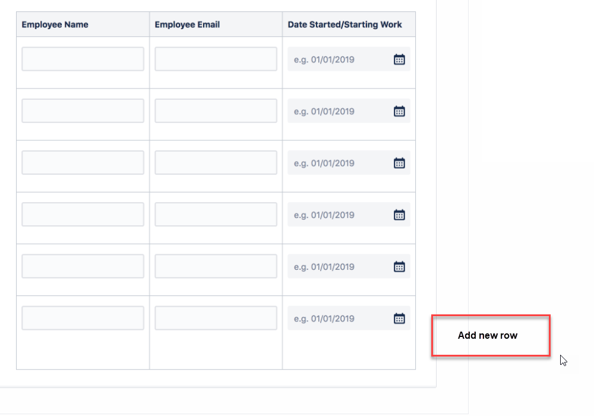594x416 pixels.
Task: Select Employee Email field in third row
Action: click(x=216, y=162)
